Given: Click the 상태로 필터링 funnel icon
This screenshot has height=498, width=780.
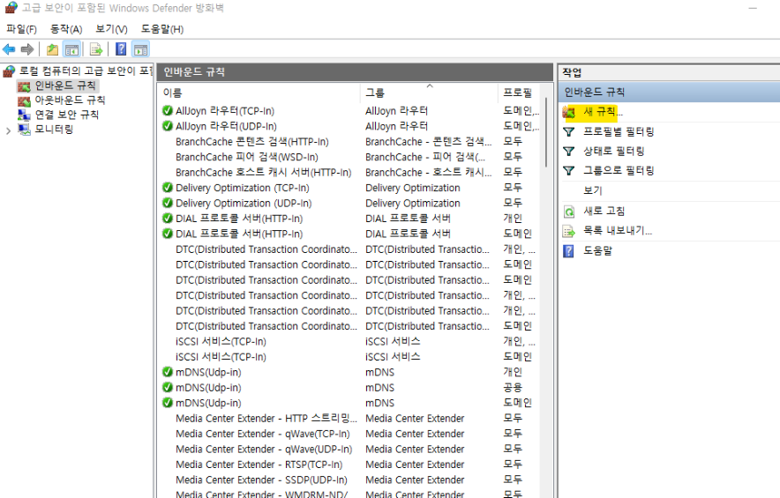Looking at the screenshot, I should tap(568, 151).
